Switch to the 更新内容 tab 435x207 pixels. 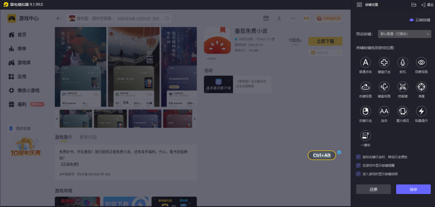[x=88, y=137]
